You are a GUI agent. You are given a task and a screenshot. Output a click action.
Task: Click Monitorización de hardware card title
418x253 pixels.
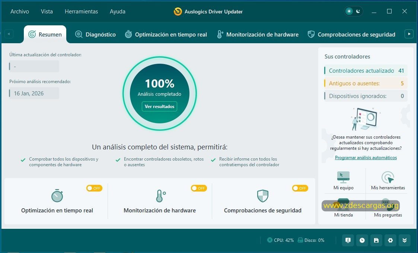pyautogui.click(x=160, y=210)
